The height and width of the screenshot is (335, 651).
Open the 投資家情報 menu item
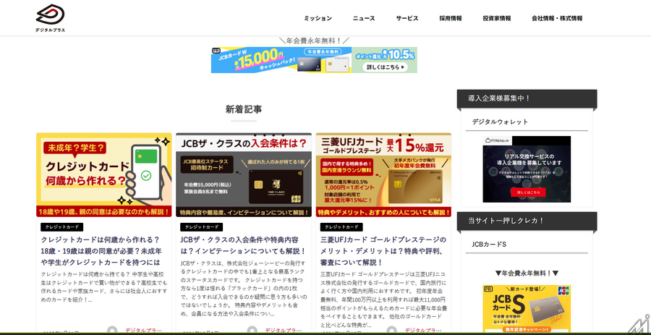coord(496,18)
